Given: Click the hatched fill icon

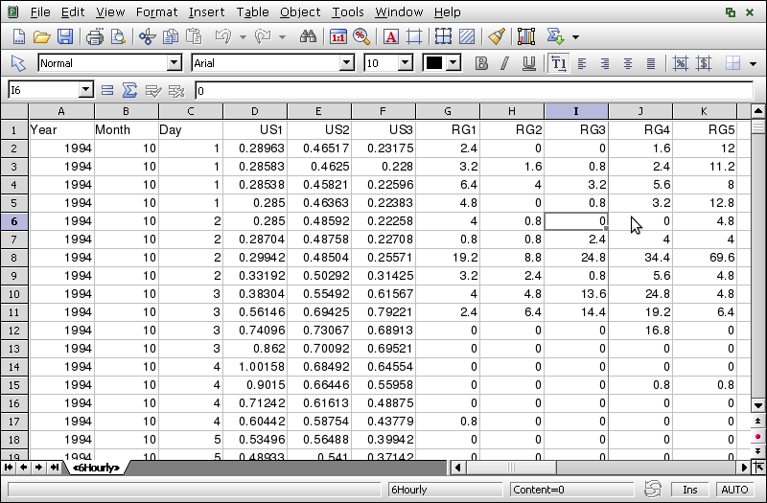Looking at the screenshot, I should (467, 36).
